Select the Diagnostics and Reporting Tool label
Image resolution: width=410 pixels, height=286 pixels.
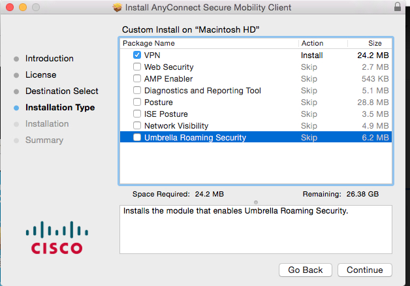click(x=202, y=91)
